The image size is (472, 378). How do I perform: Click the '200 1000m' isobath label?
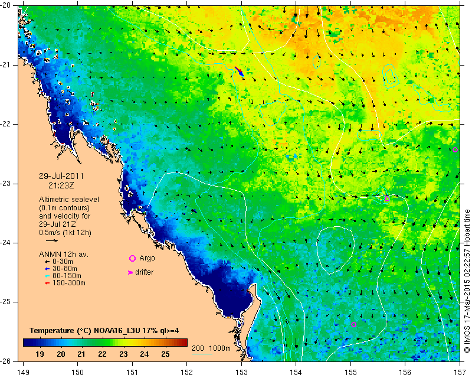(x=211, y=348)
